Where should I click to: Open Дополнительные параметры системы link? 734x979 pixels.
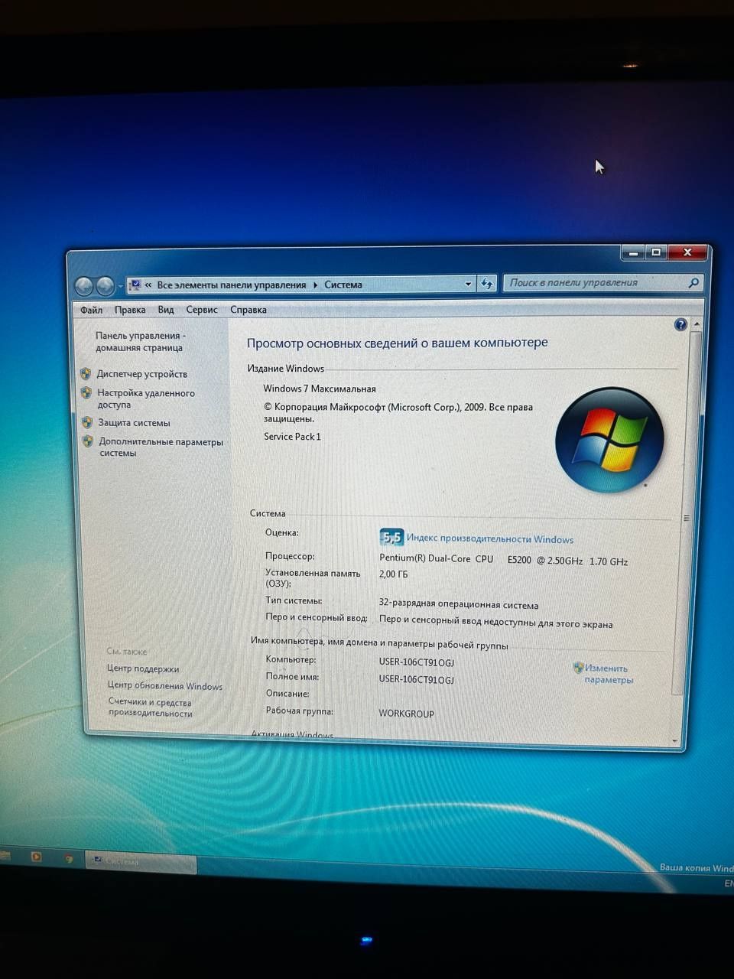point(161,447)
